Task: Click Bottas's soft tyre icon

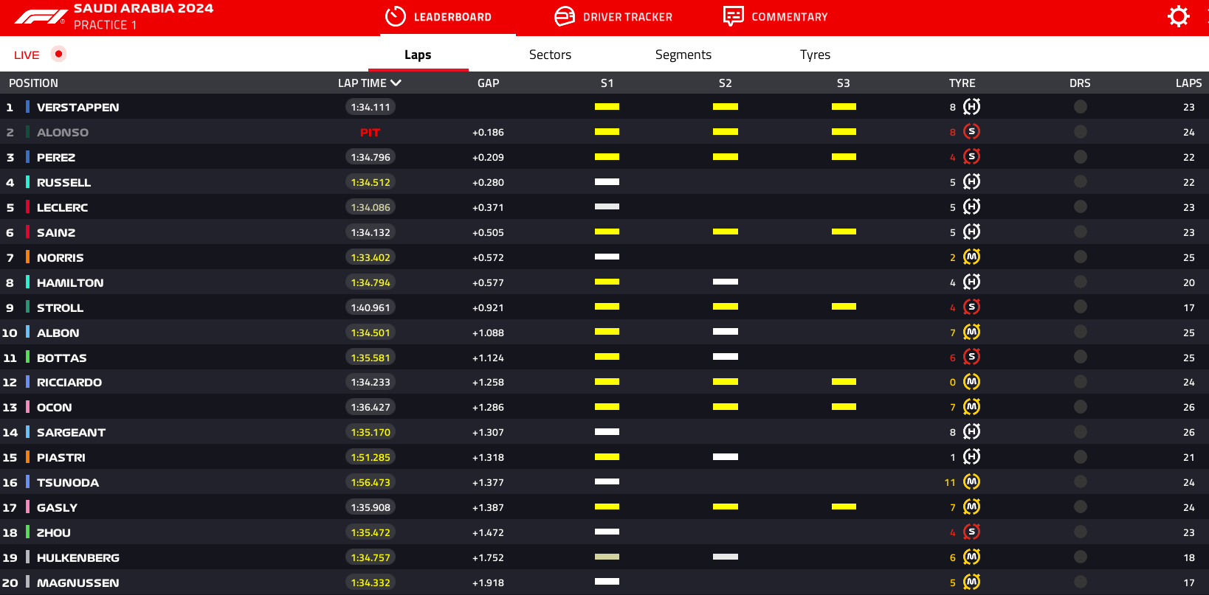Action: pos(971,358)
